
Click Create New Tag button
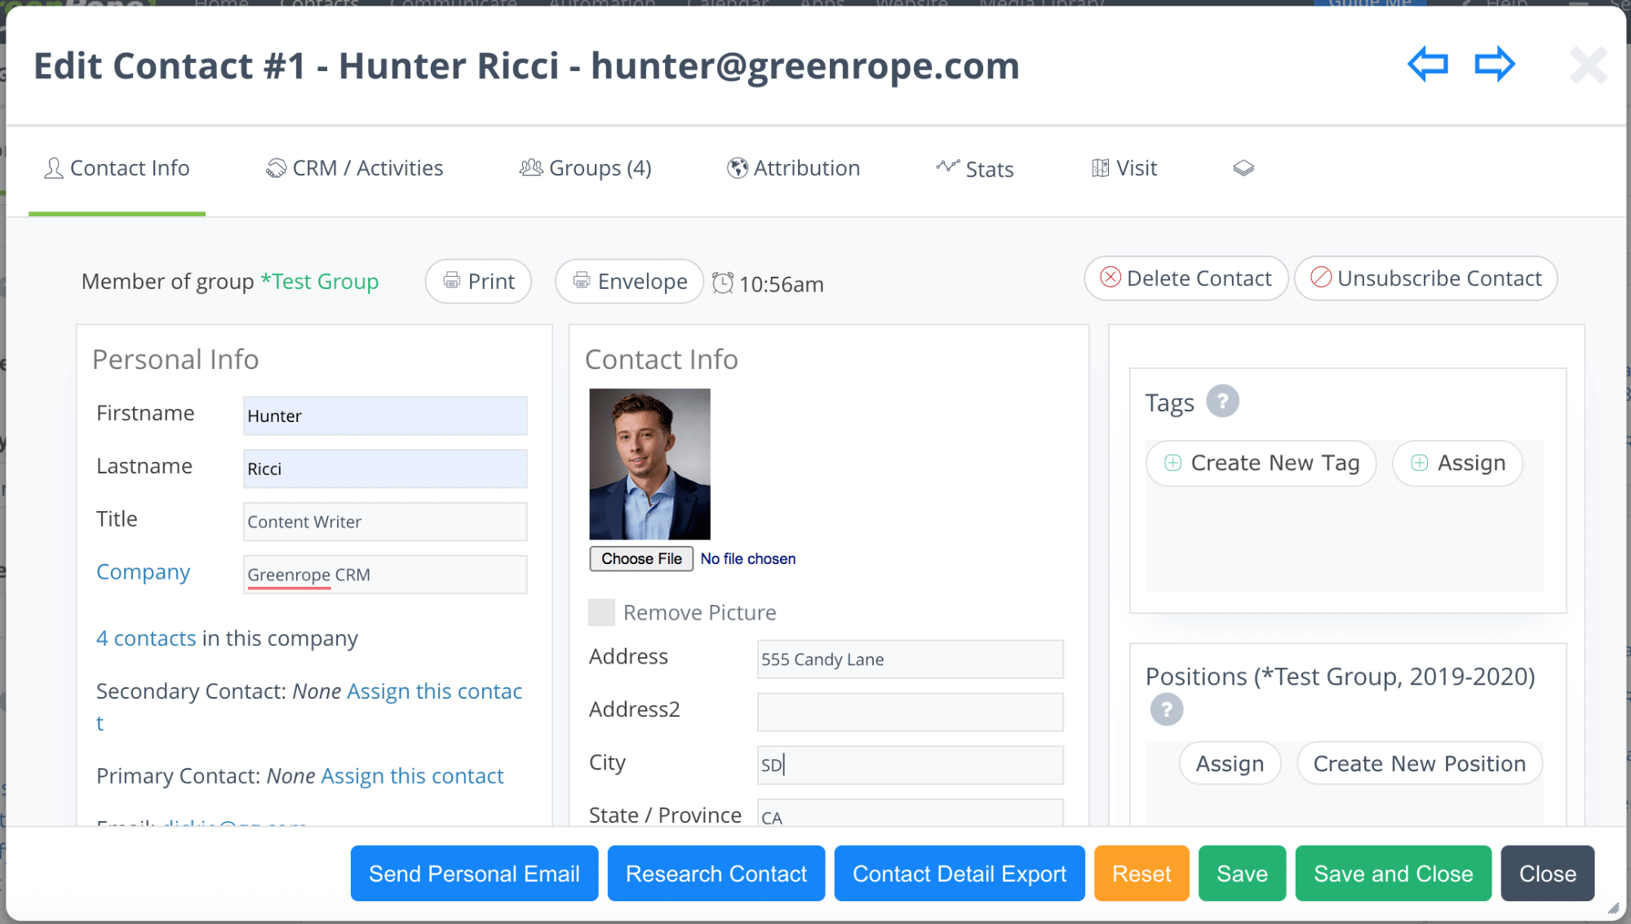pyautogui.click(x=1261, y=463)
